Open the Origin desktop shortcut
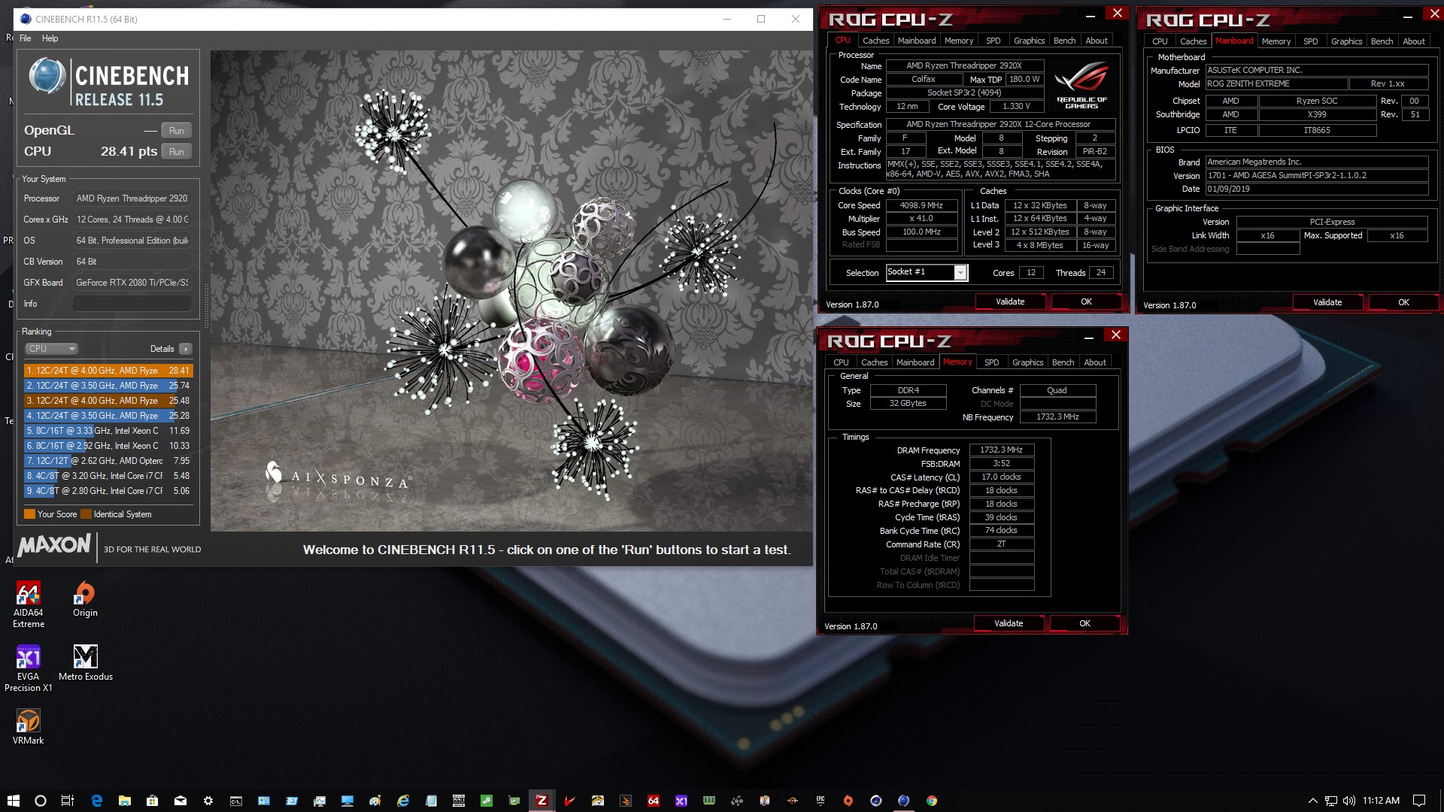This screenshot has height=812, width=1444. coord(85,600)
